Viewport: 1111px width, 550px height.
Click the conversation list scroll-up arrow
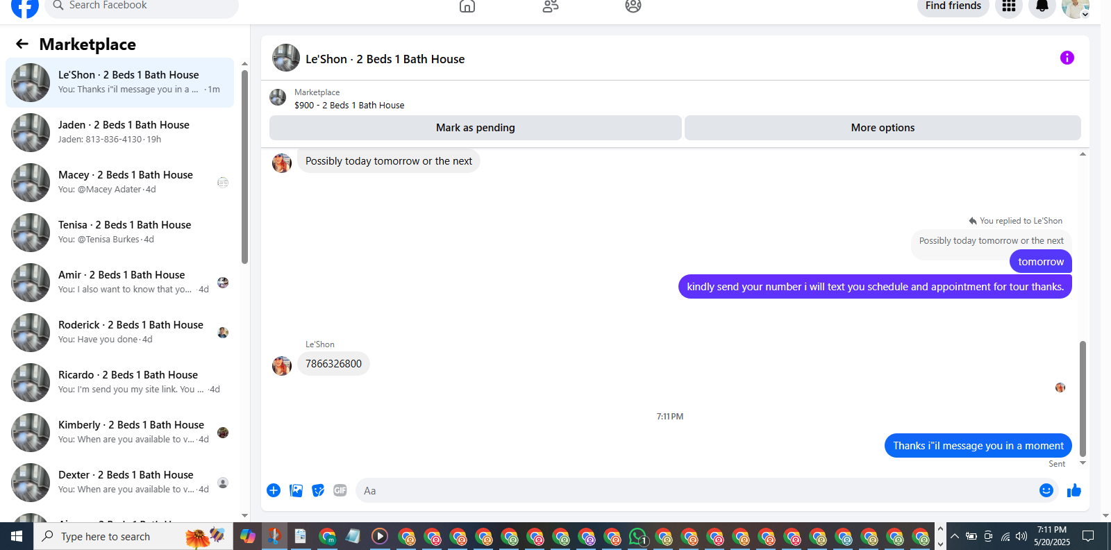[x=244, y=63]
